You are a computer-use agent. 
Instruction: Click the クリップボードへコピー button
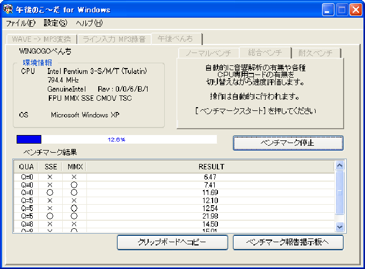pos(172,243)
